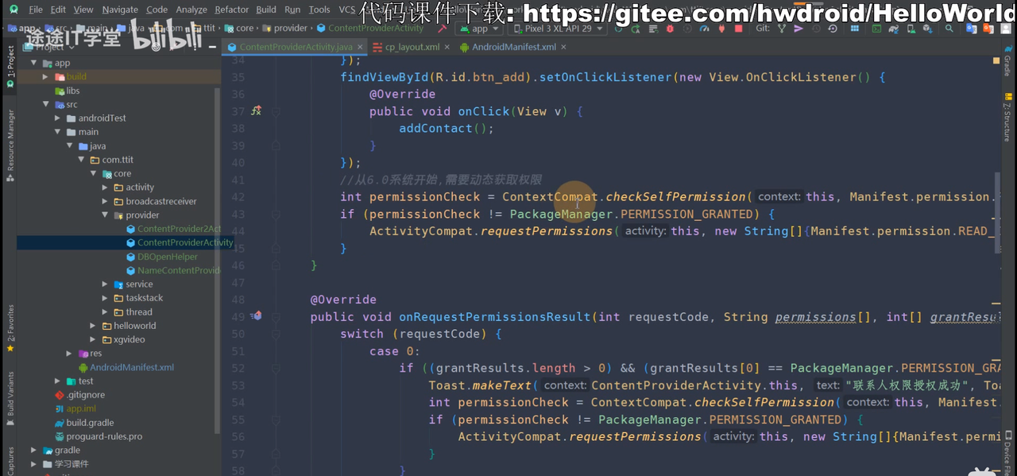Click the implements gutter icon on line 37
1017x476 pixels.
(256, 111)
